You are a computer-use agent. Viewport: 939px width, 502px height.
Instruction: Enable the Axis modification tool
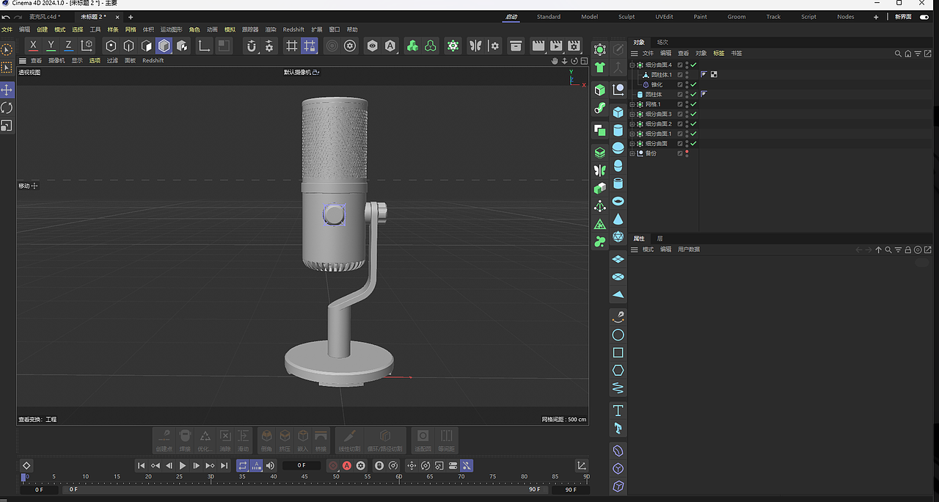tap(205, 46)
